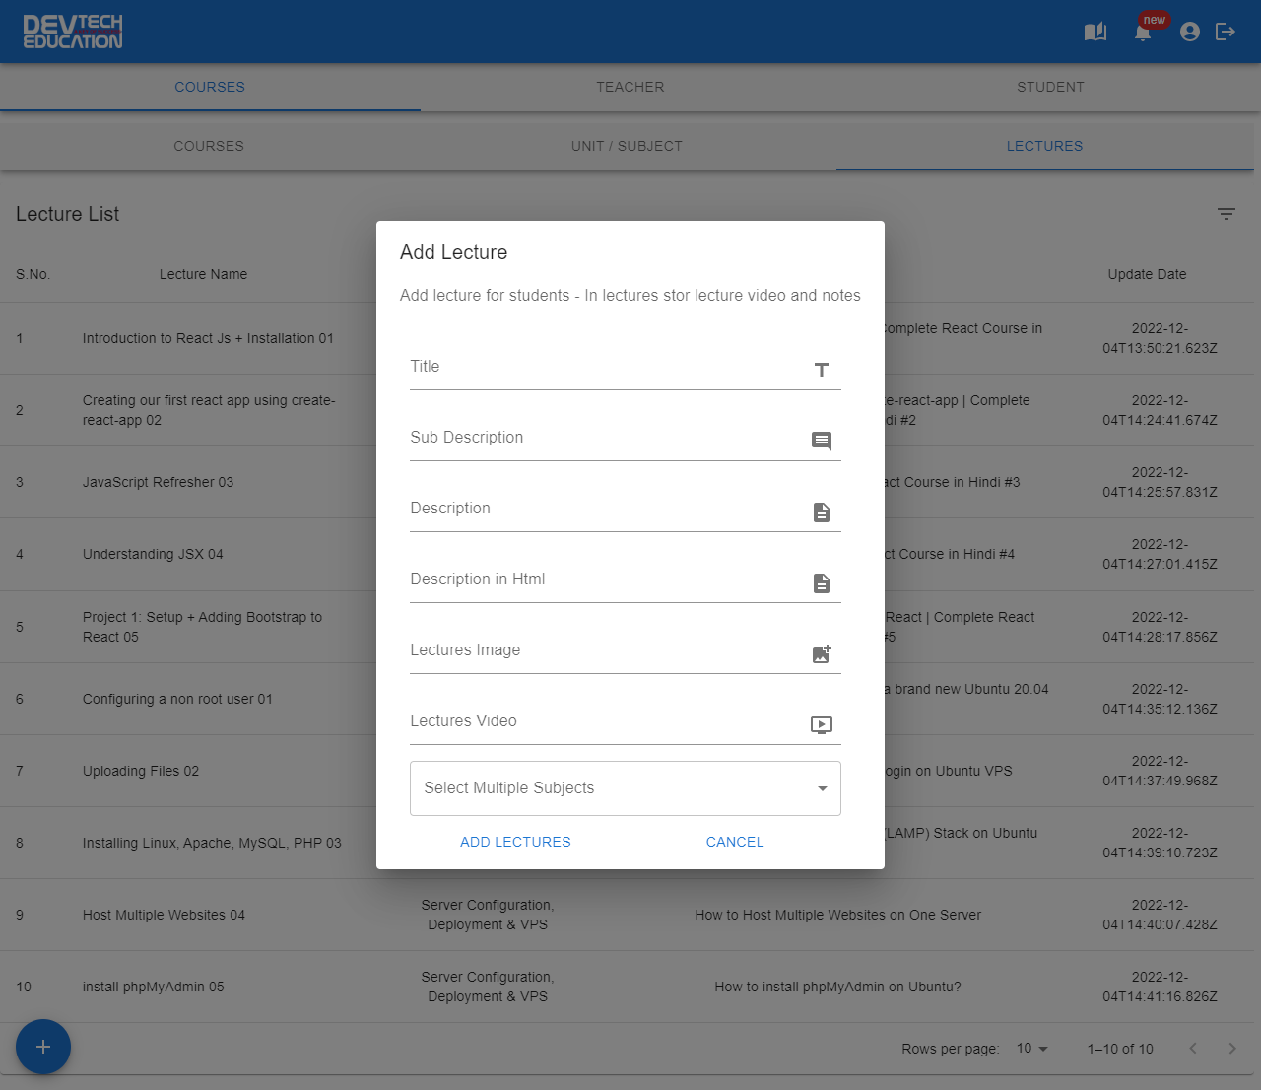Click the comment icon in Sub Description
1261x1090 pixels.
822,441
